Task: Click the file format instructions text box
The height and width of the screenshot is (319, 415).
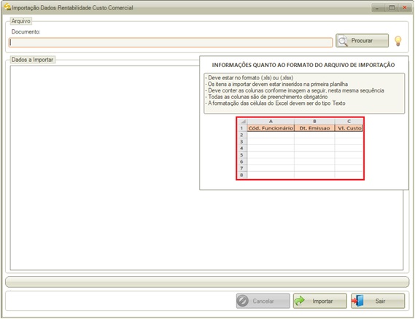Action: pyautogui.click(x=304, y=93)
